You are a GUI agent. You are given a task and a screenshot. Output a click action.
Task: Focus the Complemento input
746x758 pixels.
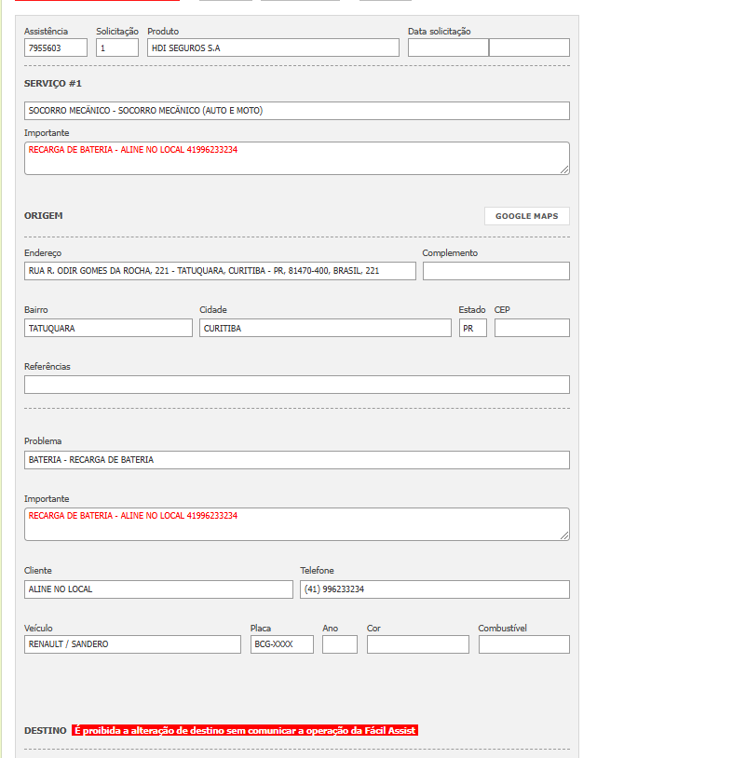click(x=496, y=271)
